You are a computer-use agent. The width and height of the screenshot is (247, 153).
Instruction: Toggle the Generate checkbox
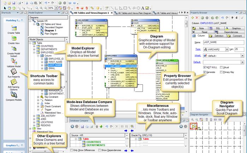point(204,72)
